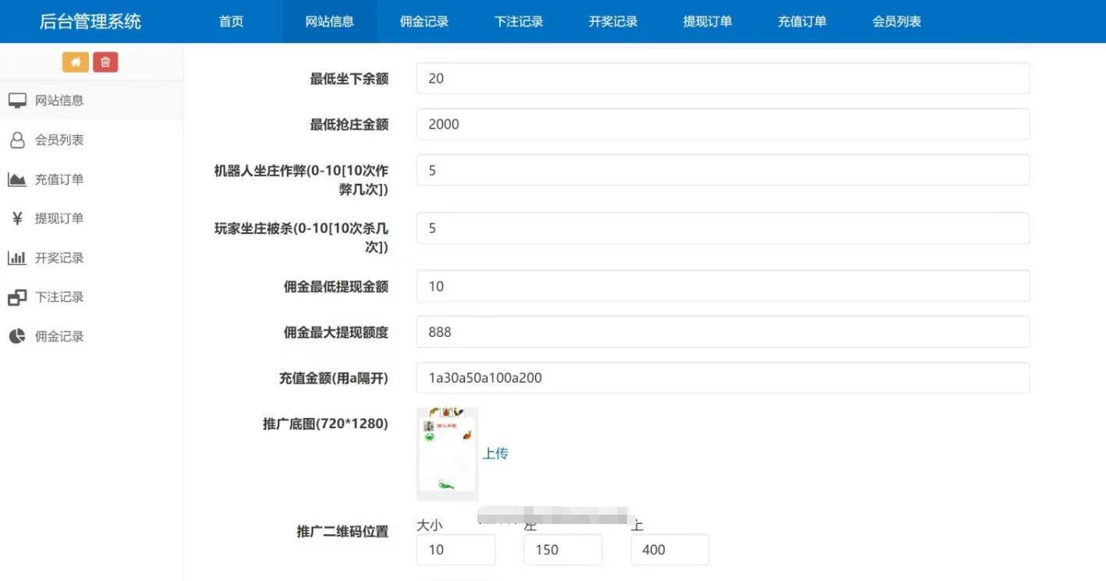This screenshot has height=581, width=1106.
Task: Click the 上传 upload link
Action: [x=496, y=453]
